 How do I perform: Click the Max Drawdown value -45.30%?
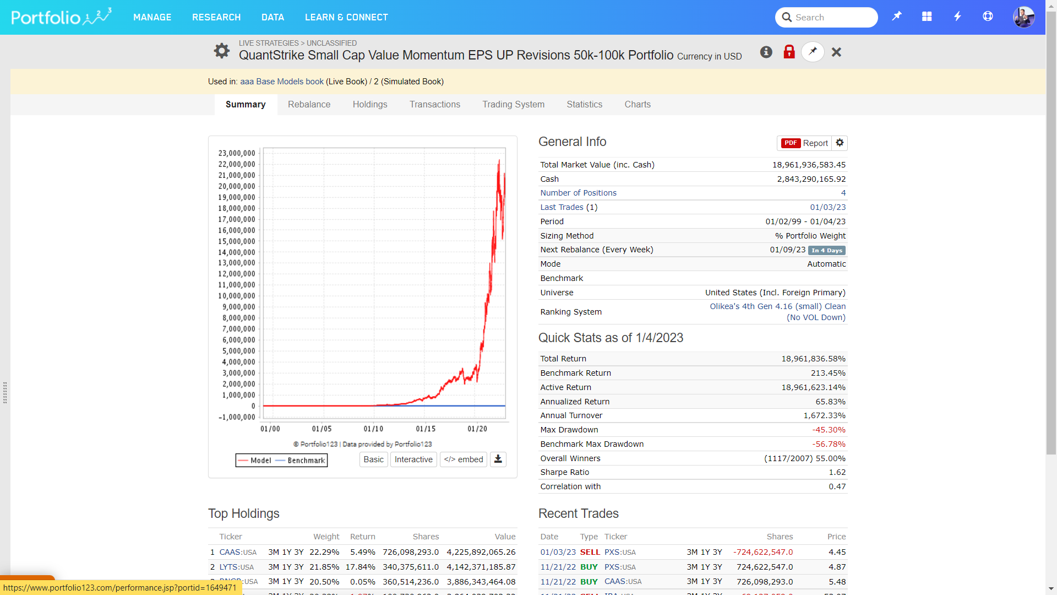pyautogui.click(x=829, y=430)
